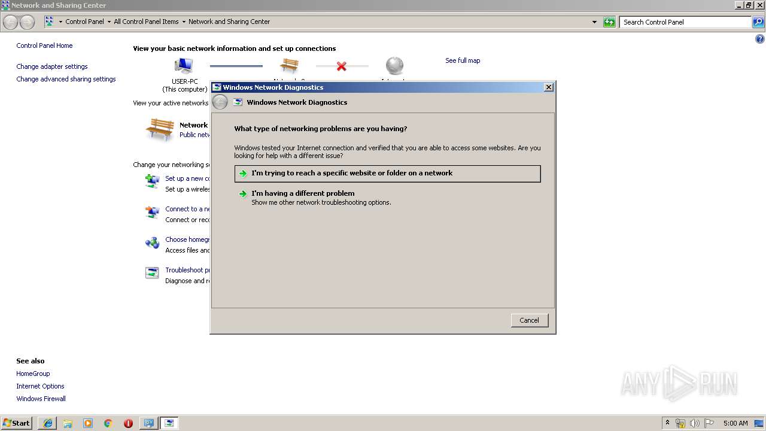
Task: Click the red X broken connection icon
Action: [x=342, y=66]
